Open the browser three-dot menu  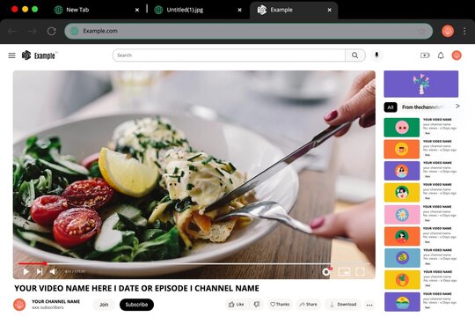[x=464, y=31]
